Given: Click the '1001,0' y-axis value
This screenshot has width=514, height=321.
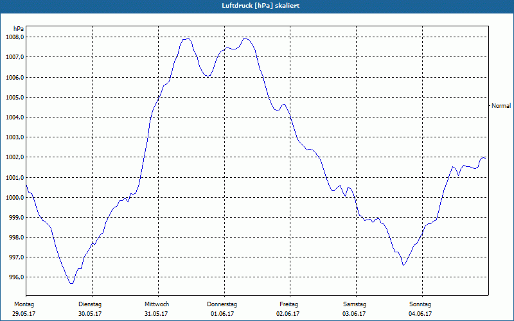Looking at the screenshot, I should tap(15, 178).
